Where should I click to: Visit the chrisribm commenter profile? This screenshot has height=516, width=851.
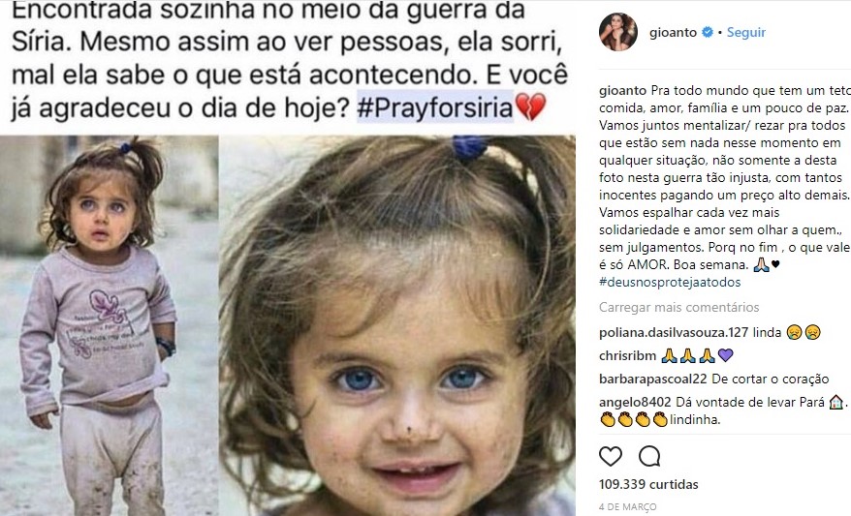(x=627, y=355)
